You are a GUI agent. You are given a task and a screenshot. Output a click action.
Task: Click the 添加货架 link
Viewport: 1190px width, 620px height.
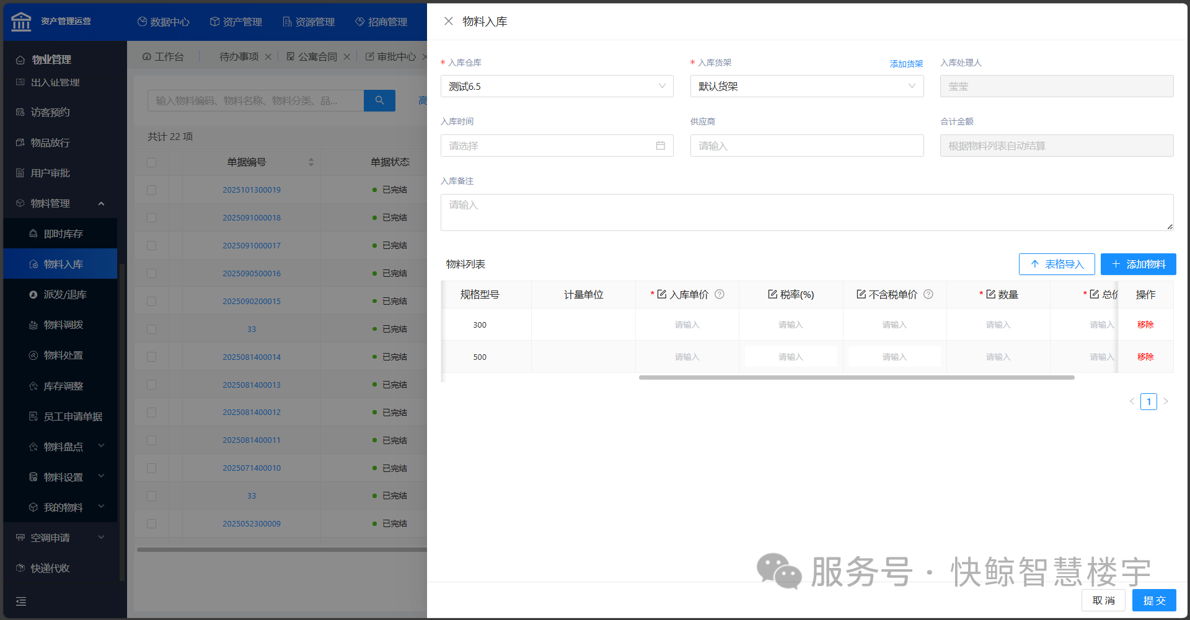click(906, 63)
